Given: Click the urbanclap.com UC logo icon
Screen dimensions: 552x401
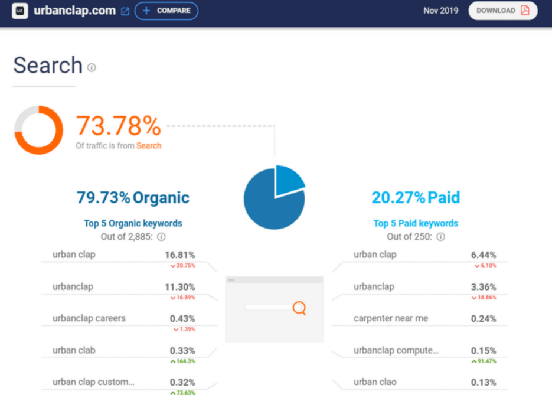Looking at the screenshot, I should pyautogui.click(x=19, y=11).
